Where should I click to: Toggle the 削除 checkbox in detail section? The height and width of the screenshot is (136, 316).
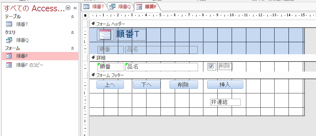[x=211, y=66]
